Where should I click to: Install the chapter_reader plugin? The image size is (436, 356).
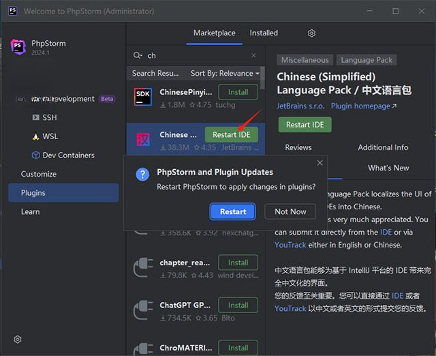coord(238,263)
